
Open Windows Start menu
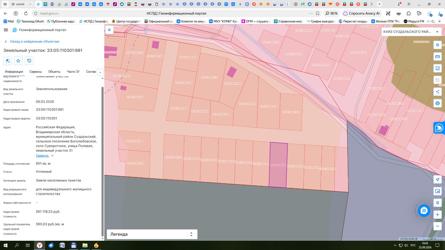tap(5, 245)
